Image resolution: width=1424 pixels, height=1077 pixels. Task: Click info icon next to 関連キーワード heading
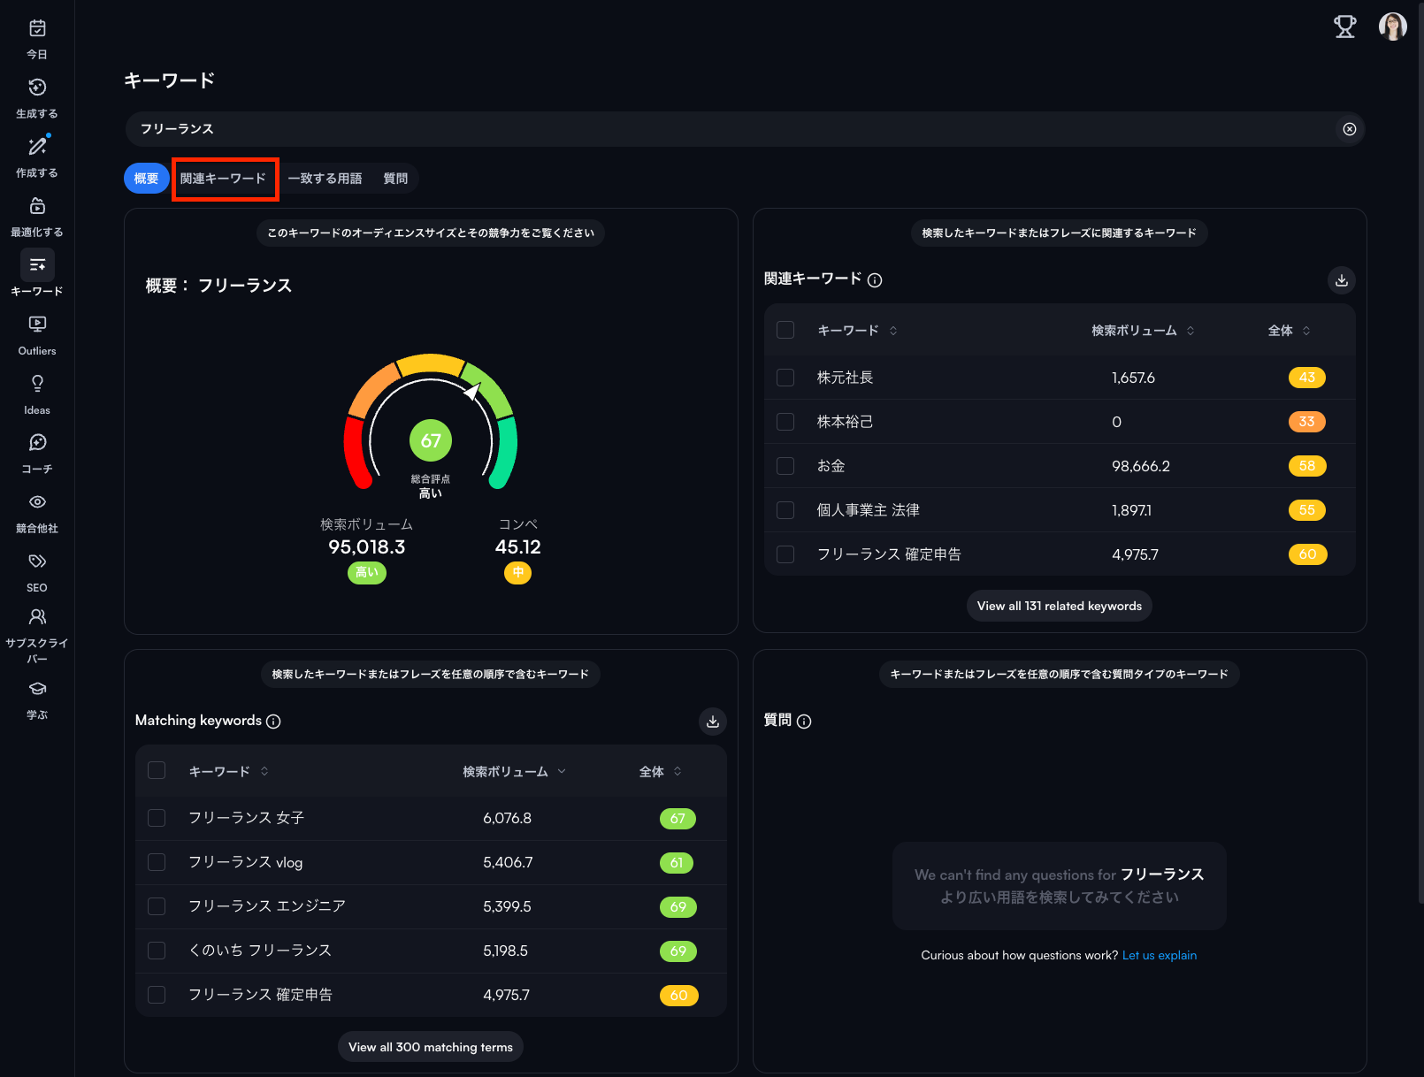[x=875, y=280]
